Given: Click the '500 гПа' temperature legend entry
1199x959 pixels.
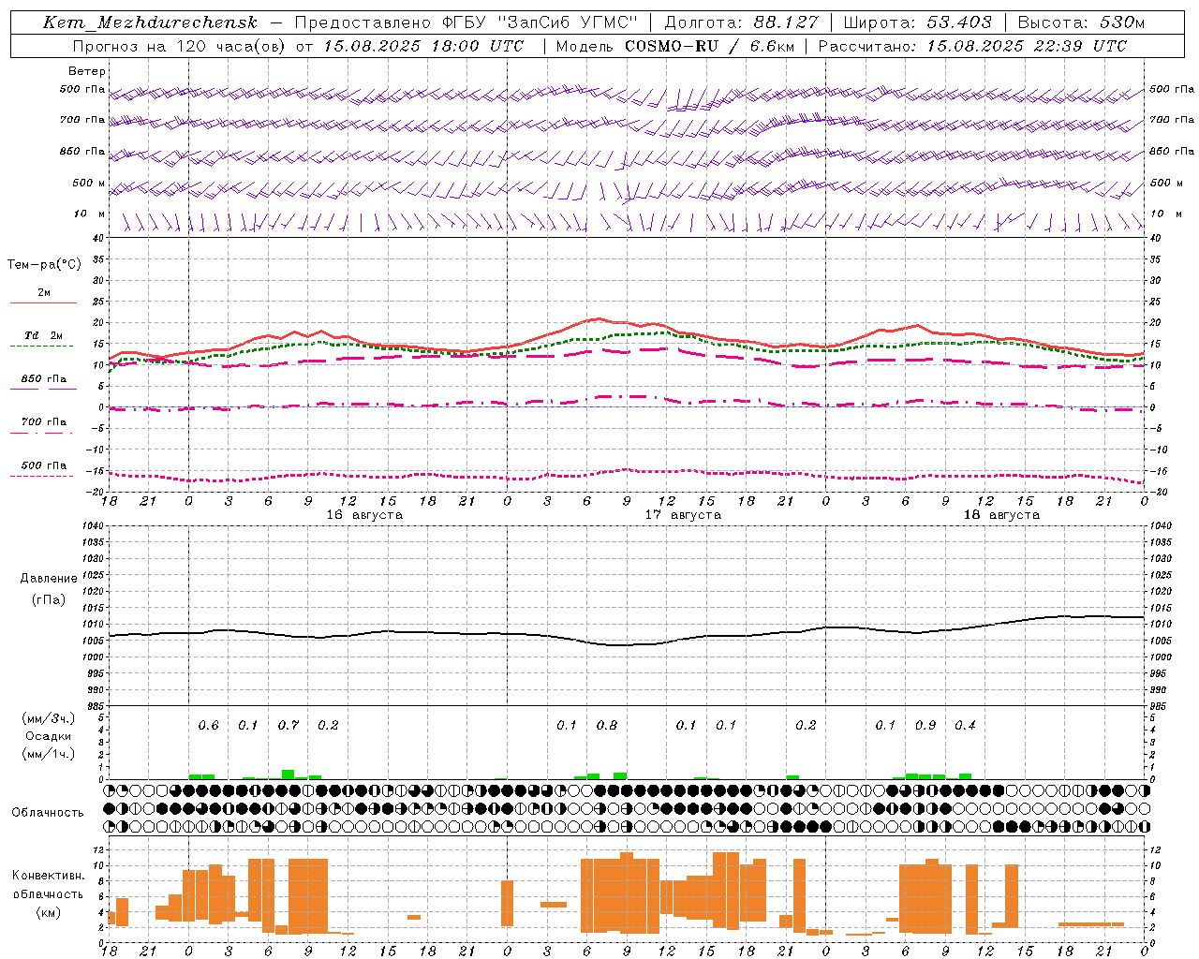Looking at the screenshot, I should pos(43,465).
